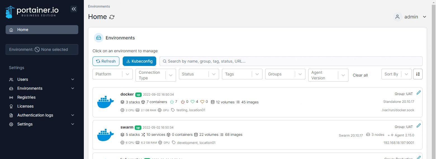Image resolution: width=436 pixels, height=159 pixels.
Task: Expand the Authentication logs menu
Action: (42, 115)
